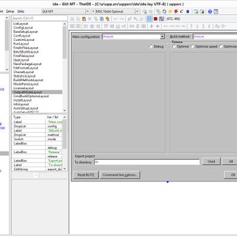Click the All button

pyautogui.click(x=230, y=161)
